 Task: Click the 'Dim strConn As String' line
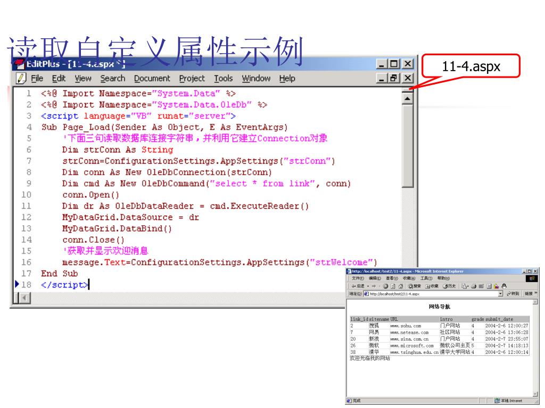(118, 150)
